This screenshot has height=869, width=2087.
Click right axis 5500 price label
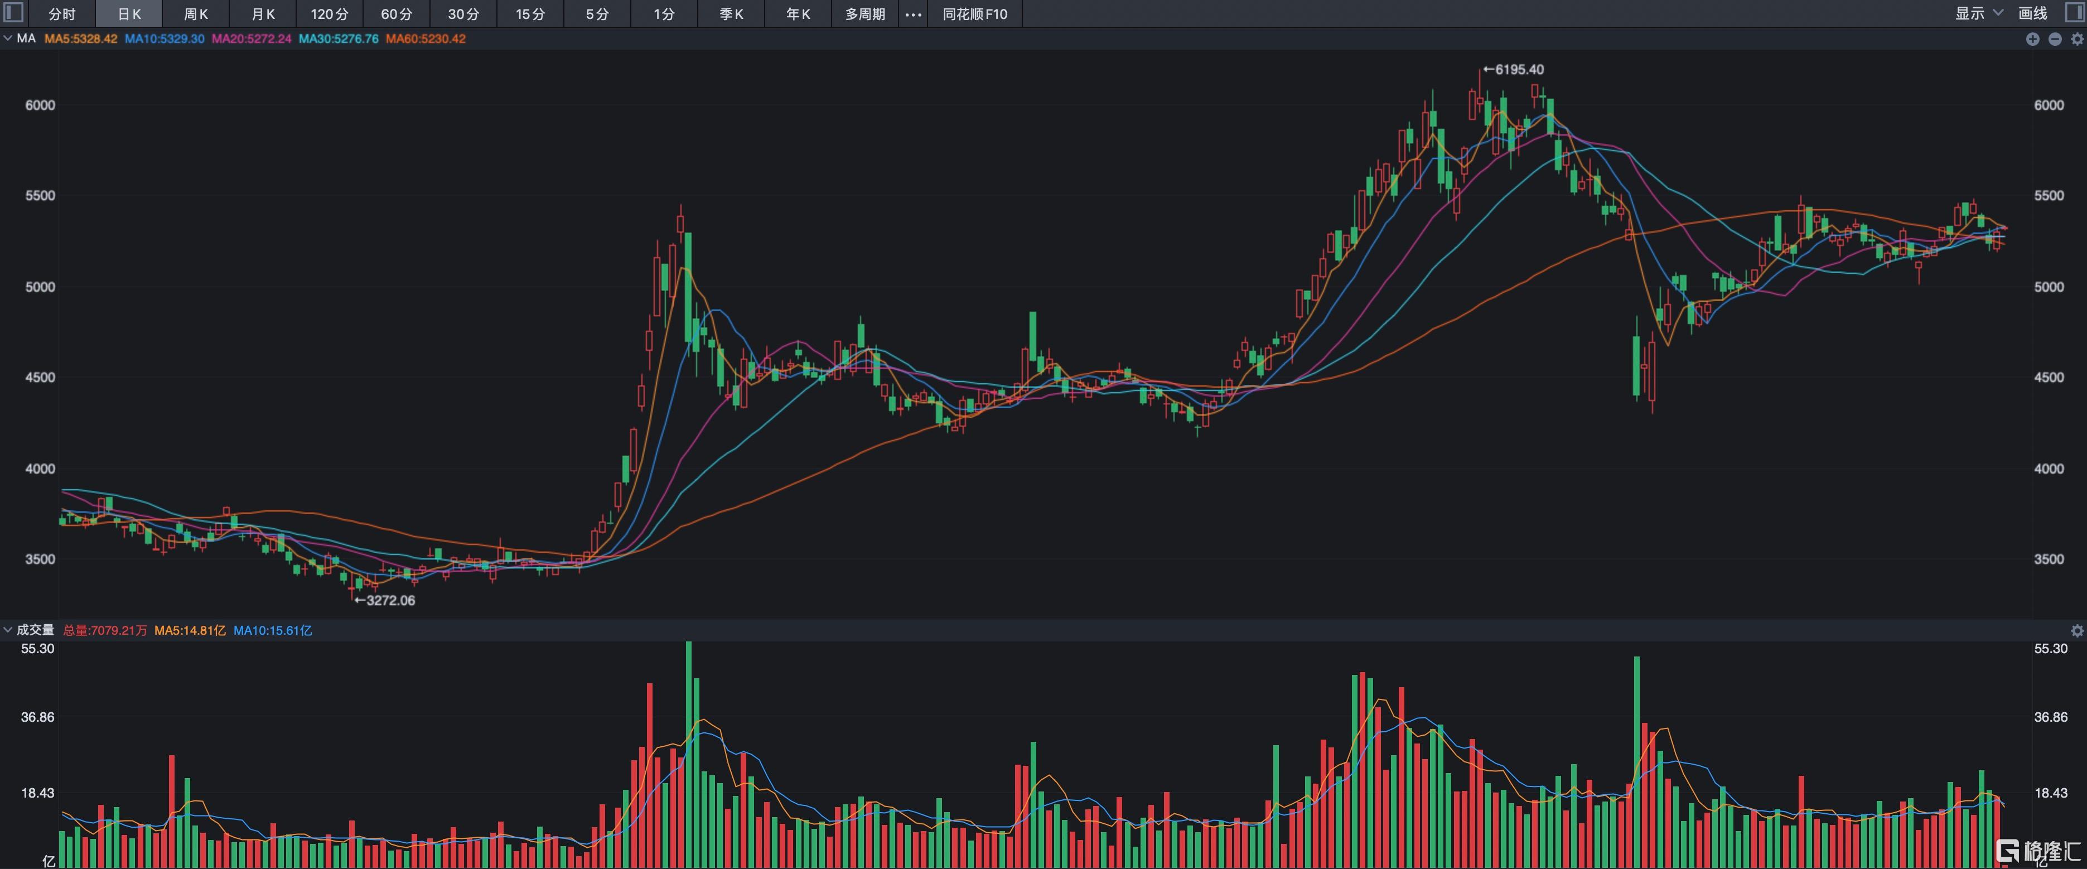pyautogui.click(x=2049, y=196)
